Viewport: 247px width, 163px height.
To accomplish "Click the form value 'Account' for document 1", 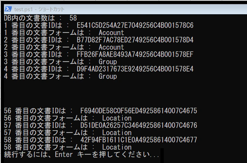I will coord(111,33).
